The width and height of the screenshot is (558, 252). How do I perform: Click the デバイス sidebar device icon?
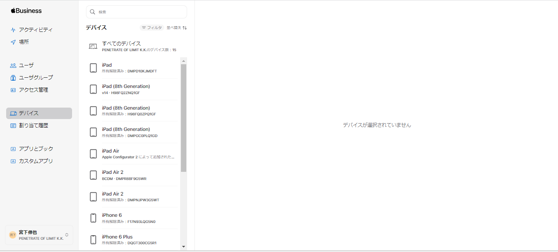coord(14,113)
